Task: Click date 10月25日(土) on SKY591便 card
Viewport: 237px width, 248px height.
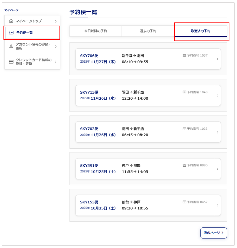Action: 103,172
